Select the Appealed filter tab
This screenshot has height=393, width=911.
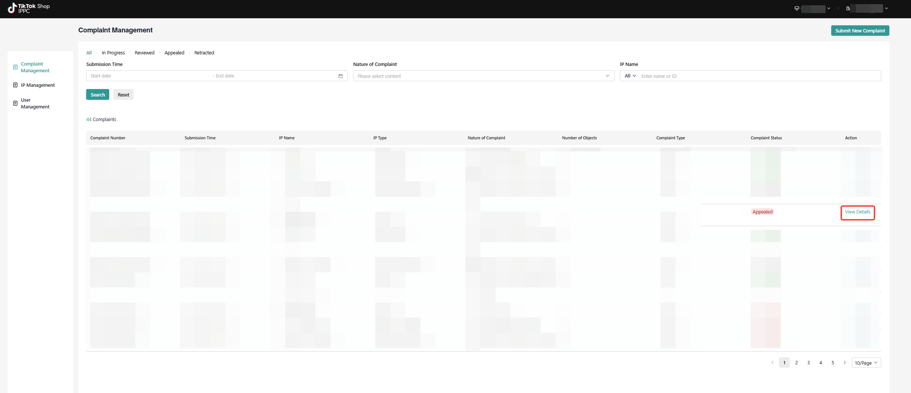pos(174,53)
